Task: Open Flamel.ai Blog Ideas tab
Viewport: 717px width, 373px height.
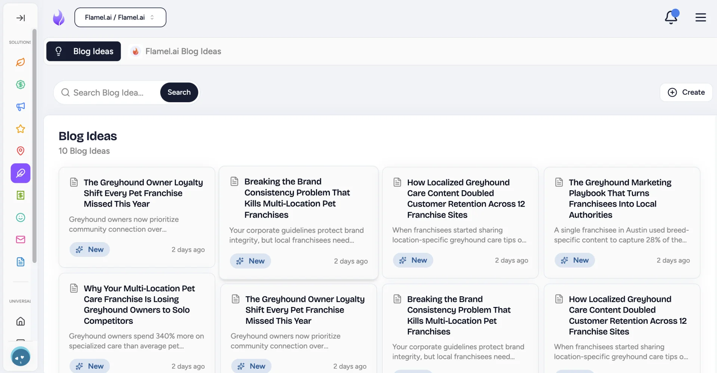Action: coord(176,51)
